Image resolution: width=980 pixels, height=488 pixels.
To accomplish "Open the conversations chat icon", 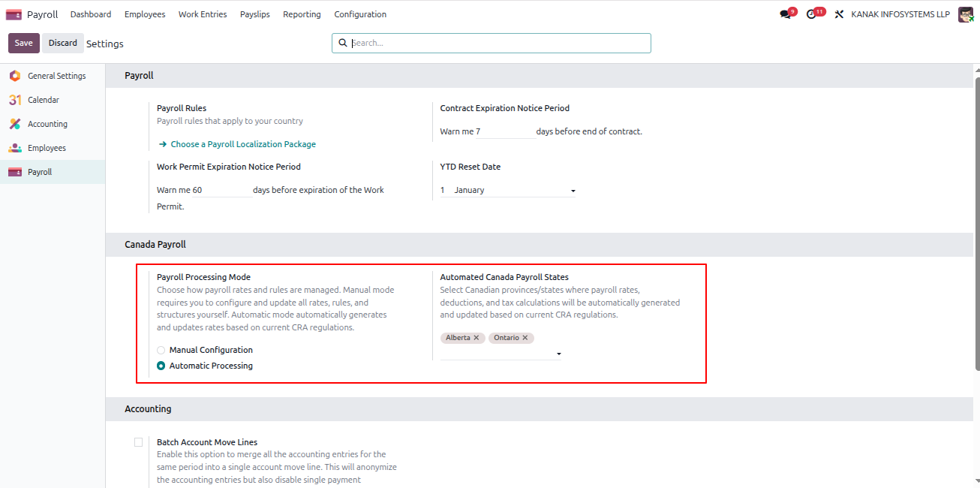I will (785, 14).
